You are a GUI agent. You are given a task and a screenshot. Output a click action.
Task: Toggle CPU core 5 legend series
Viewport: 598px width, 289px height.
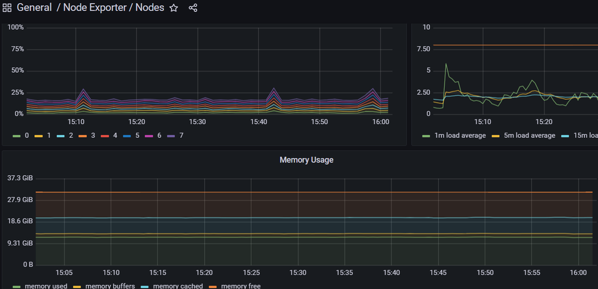pos(137,136)
